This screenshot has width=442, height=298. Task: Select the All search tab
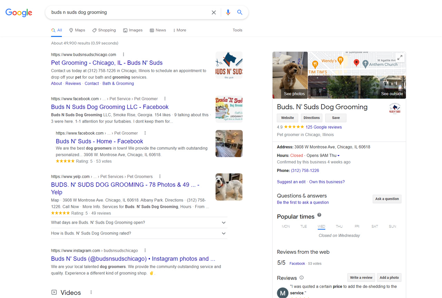(x=57, y=30)
